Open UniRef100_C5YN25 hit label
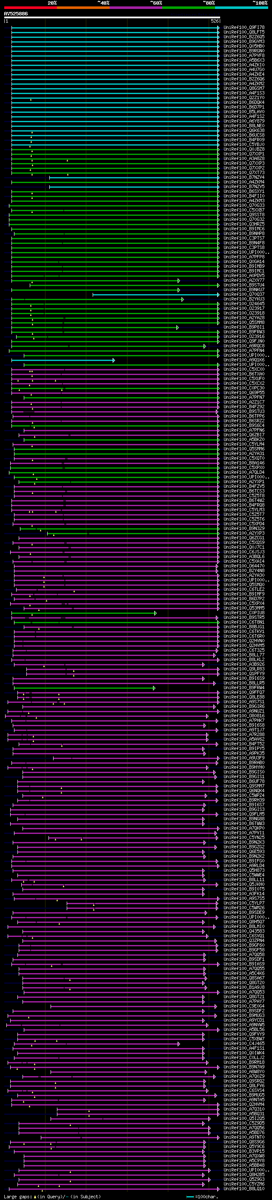 (x=244, y=838)
